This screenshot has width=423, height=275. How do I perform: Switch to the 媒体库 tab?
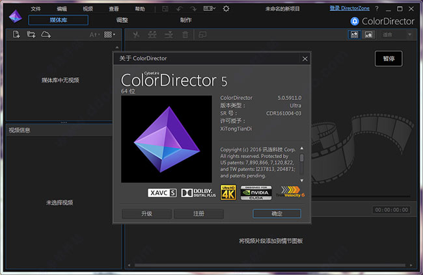(59, 20)
